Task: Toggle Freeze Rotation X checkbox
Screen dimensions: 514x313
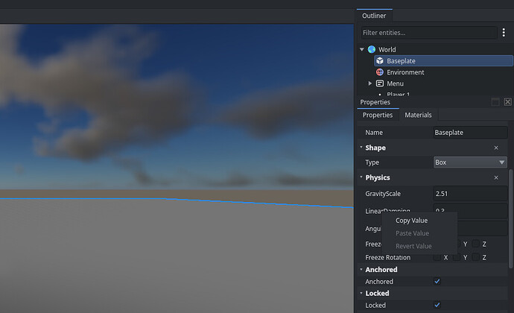Action: [x=437, y=257]
